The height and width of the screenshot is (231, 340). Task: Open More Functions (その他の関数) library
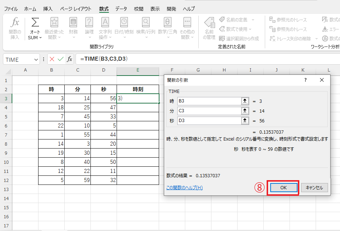[187, 28]
